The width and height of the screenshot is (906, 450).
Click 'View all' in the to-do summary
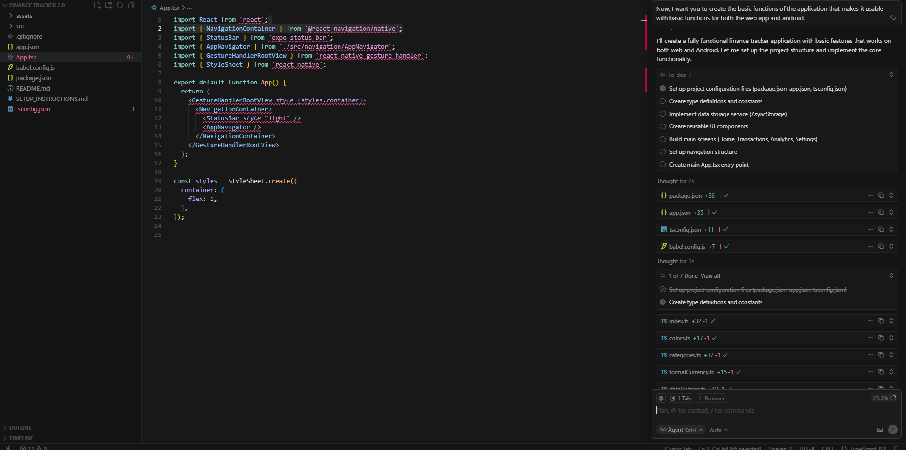(710, 276)
